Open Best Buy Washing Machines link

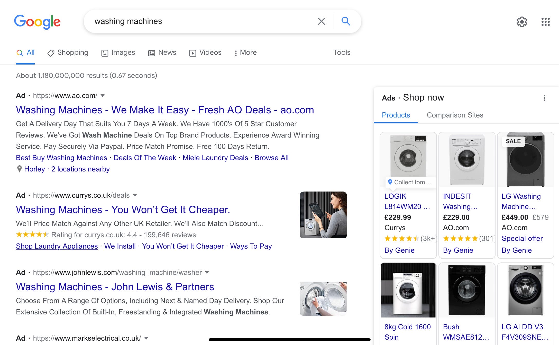[61, 158]
